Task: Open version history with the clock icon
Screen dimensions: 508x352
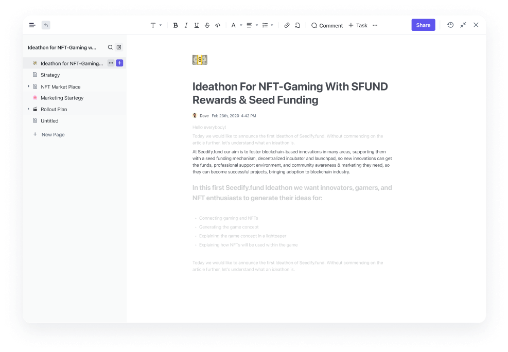Action: [450, 25]
